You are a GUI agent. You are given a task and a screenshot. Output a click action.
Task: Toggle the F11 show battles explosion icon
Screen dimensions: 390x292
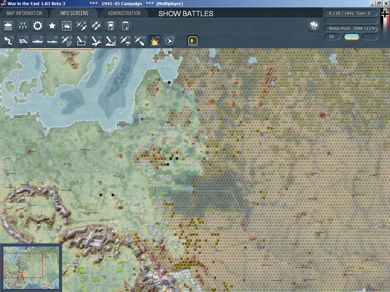click(154, 41)
